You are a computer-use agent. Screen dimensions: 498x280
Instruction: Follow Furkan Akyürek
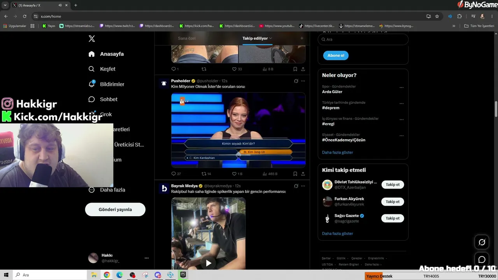pos(393,201)
